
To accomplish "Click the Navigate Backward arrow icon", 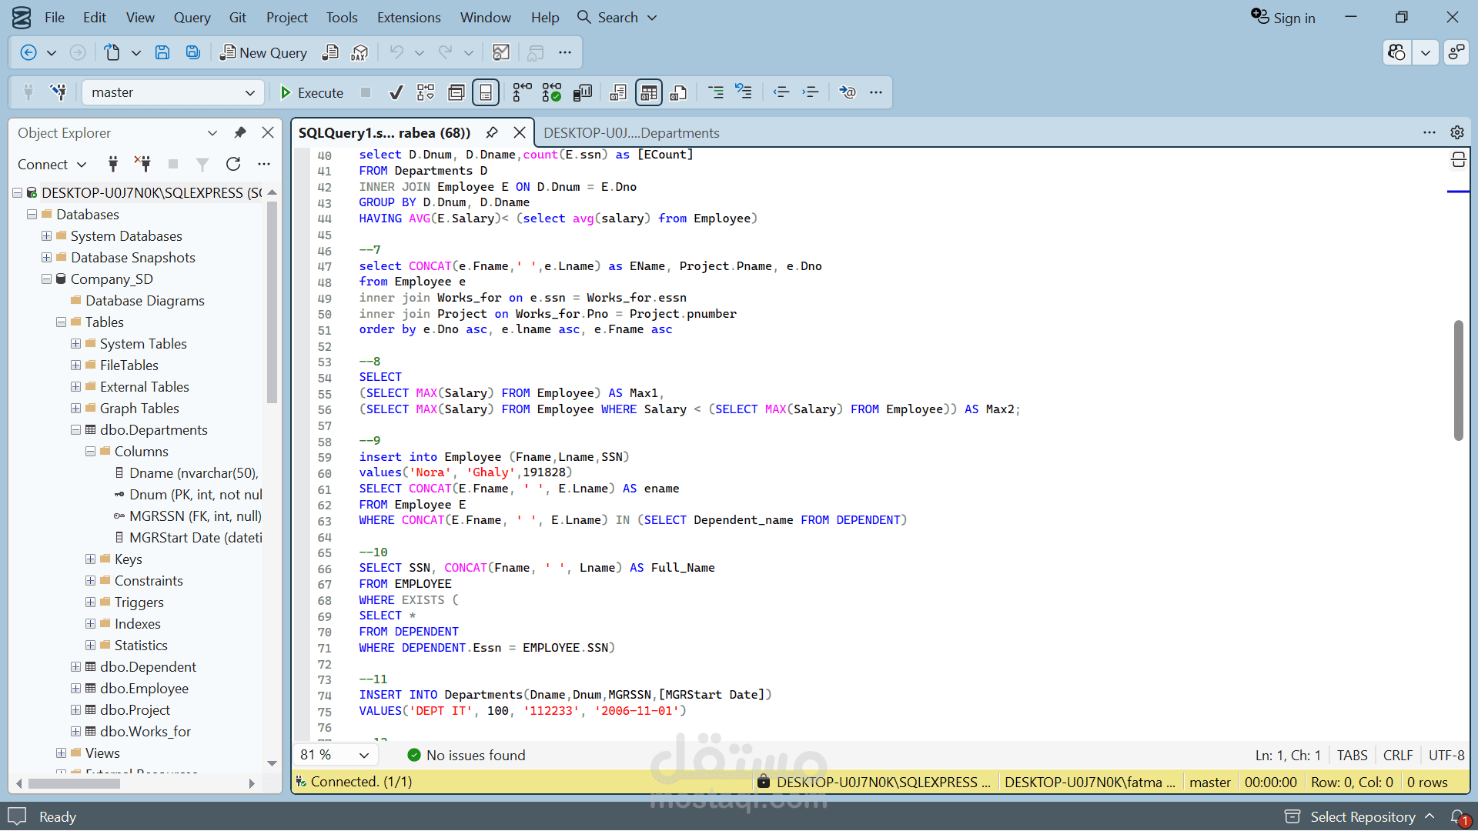I will click(28, 52).
